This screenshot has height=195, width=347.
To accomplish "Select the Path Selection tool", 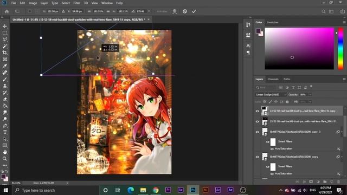I will click(5, 139).
